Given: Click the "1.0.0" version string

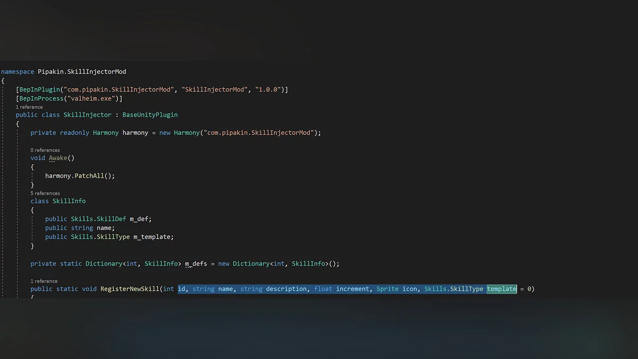Looking at the screenshot, I should 269,89.
